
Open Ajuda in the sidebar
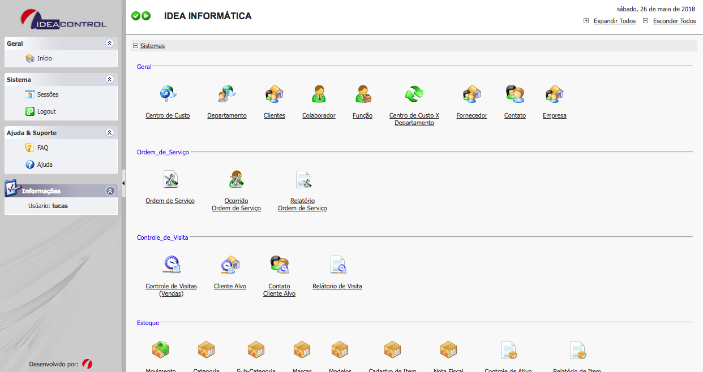coord(45,165)
